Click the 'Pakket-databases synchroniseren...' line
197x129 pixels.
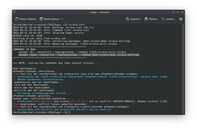40,79
